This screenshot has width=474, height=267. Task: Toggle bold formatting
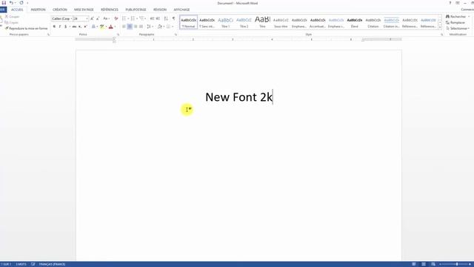54,27
